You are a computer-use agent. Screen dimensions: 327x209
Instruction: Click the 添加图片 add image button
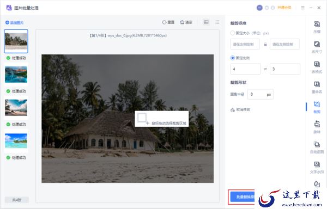coord(15,22)
